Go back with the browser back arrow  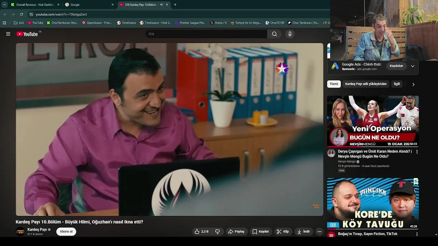click(x=5, y=14)
